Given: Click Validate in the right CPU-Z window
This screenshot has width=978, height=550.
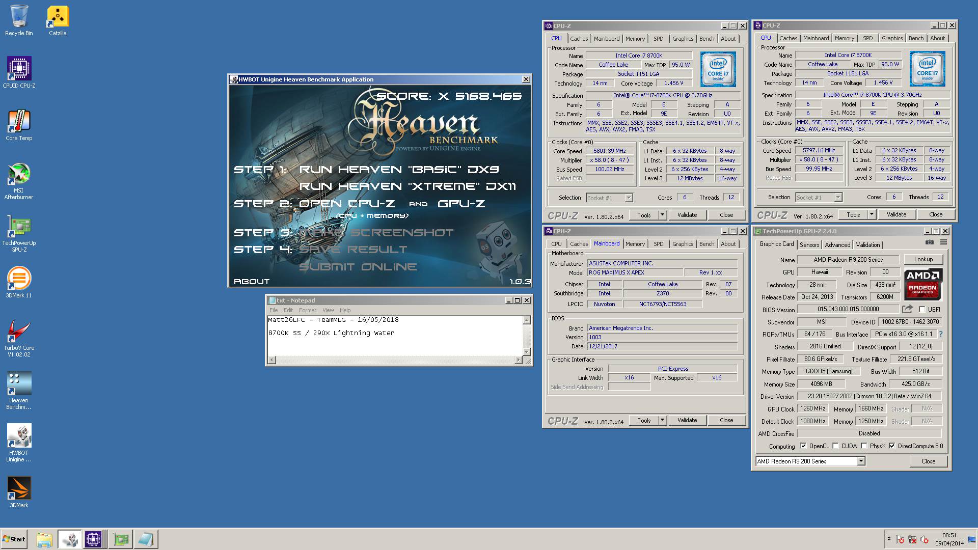Looking at the screenshot, I should pyautogui.click(x=896, y=214).
